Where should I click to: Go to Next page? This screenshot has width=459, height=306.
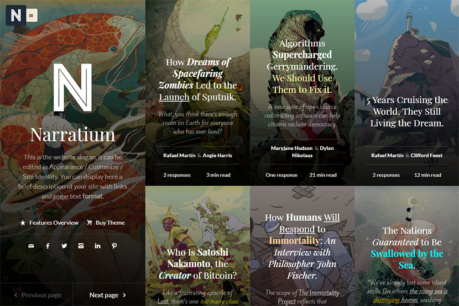point(108,295)
